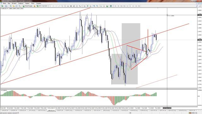Image resolution: width=202 pixels, height=114 pixels.
Task: Expand the New Chart dropdown arrow
Action: click(x=4, y=6)
